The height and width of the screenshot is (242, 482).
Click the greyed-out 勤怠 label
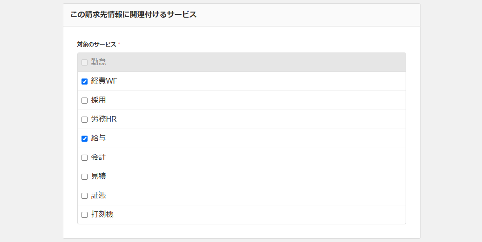(x=99, y=62)
